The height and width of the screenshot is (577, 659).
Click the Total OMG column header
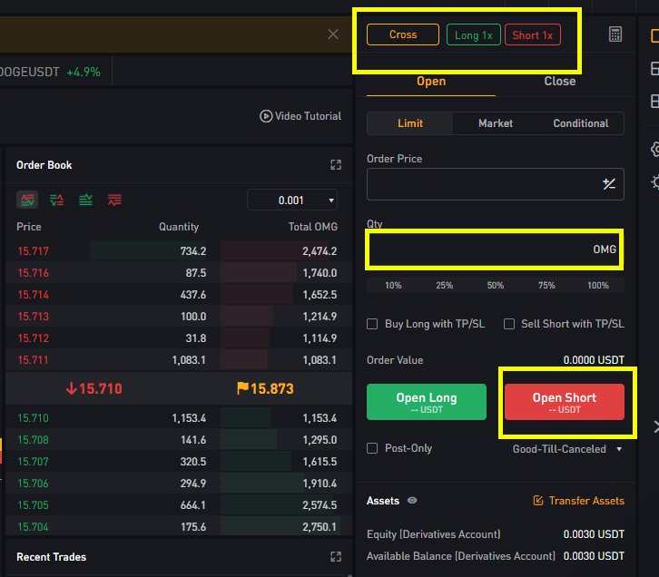pyautogui.click(x=312, y=227)
